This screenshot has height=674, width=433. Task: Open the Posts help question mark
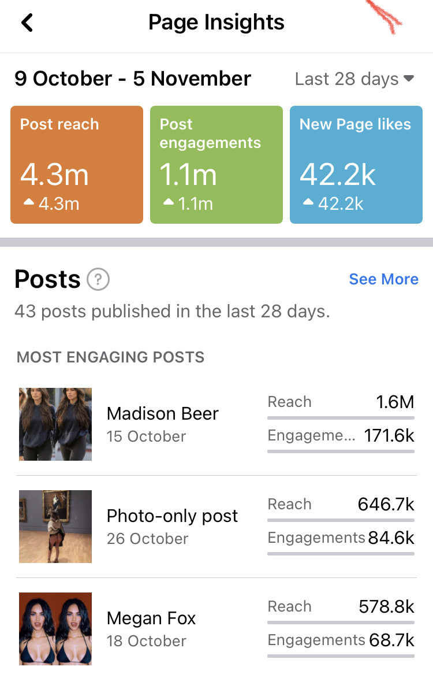pyautogui.click(x=98, y=280)
